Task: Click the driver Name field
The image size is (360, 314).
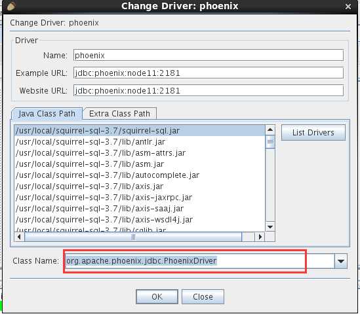Action: click(209, 55)
